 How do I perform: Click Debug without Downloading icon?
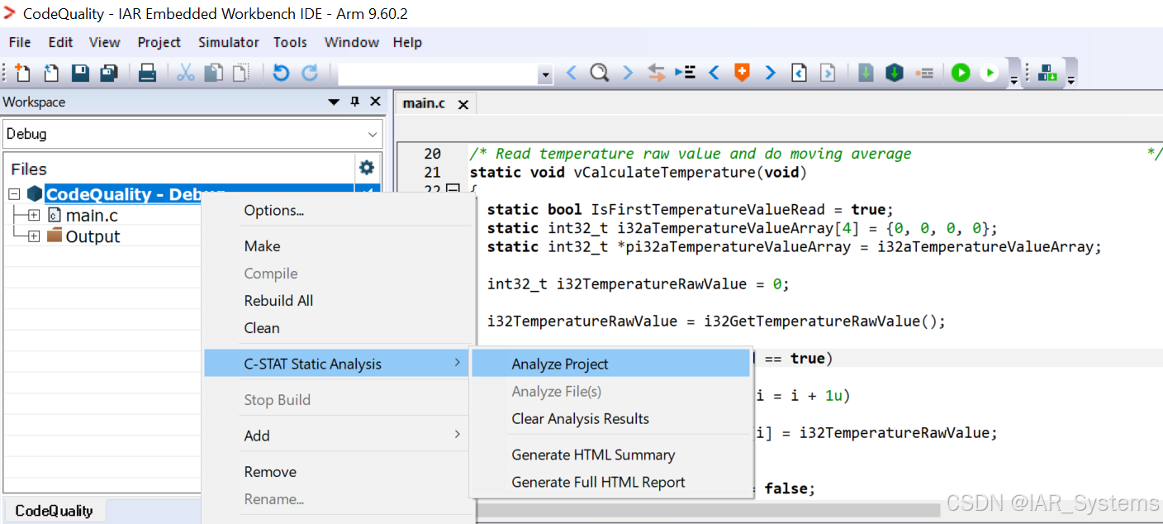tap(989, 74)
